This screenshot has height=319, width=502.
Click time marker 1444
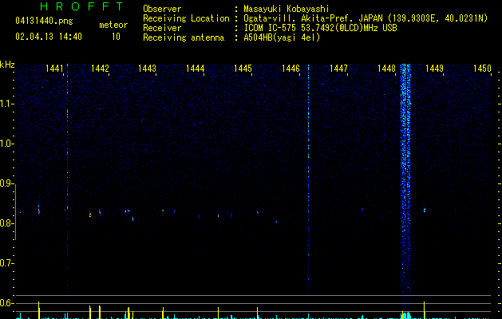coord(195,69)
